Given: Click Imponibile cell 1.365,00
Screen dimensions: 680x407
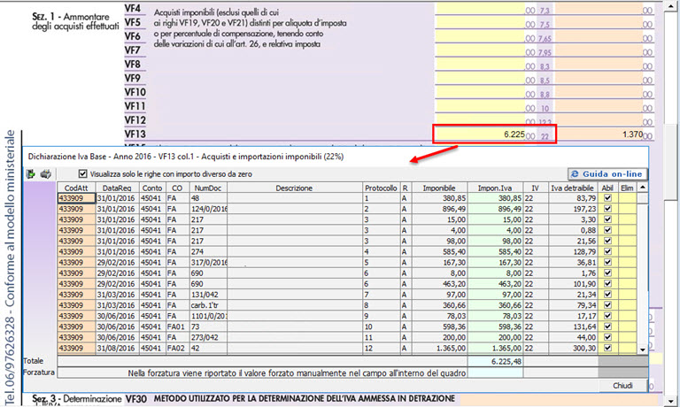Looking at the screenshot, I should 439,348.
